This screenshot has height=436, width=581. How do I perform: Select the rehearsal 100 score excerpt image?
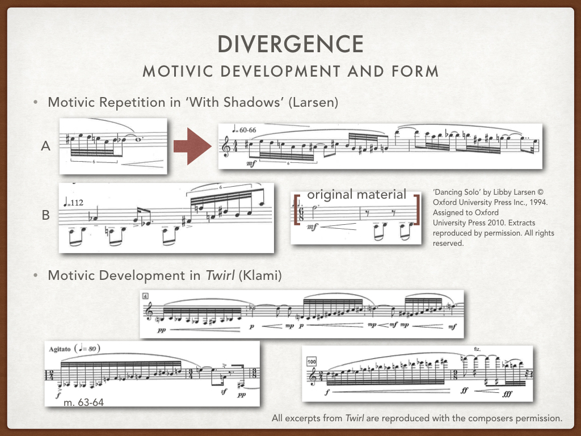click(x=417, y=374)
